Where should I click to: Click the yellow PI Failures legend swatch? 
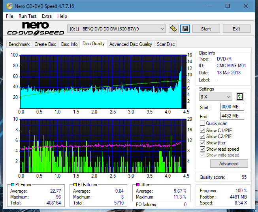tap(75, 185)
